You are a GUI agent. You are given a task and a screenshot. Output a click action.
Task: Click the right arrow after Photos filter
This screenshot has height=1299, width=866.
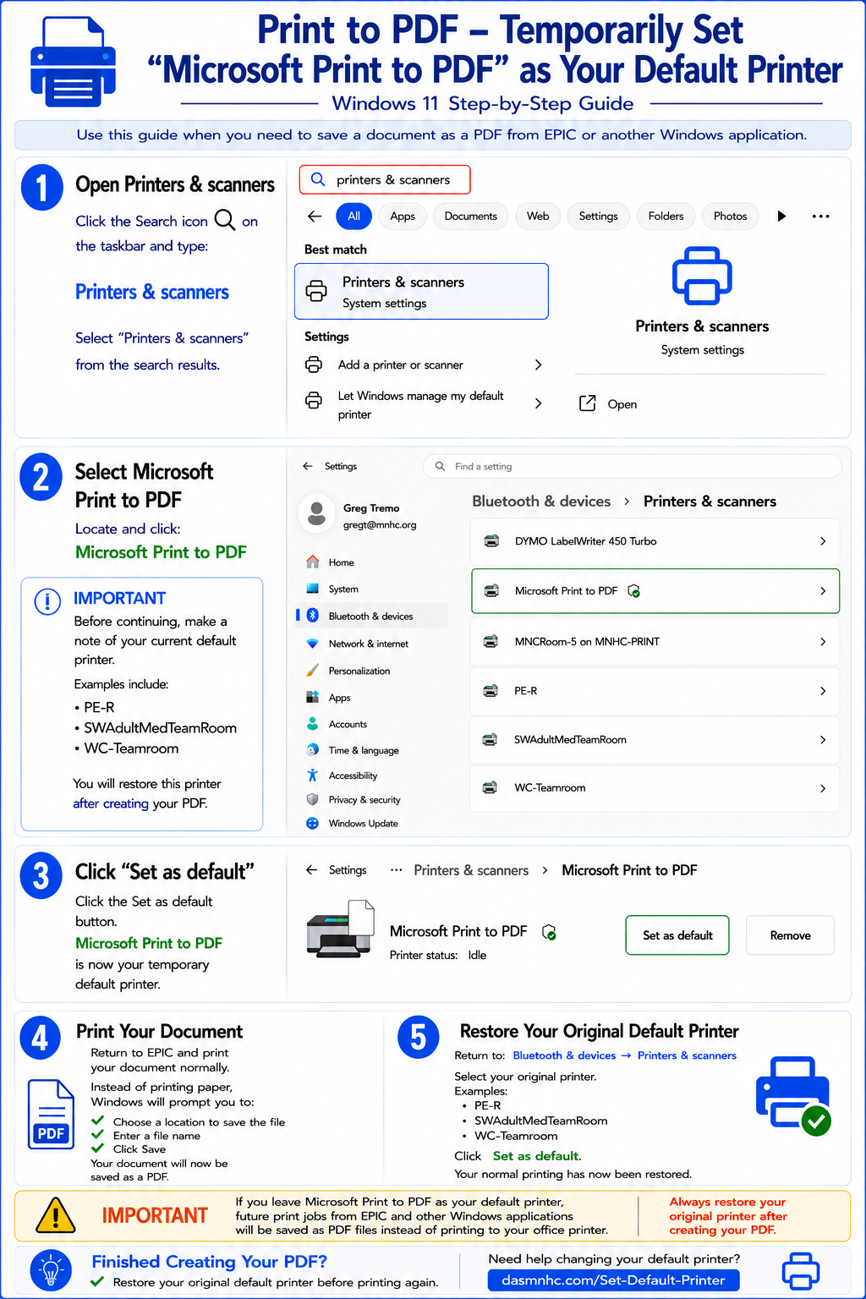(x=781, y=216)
